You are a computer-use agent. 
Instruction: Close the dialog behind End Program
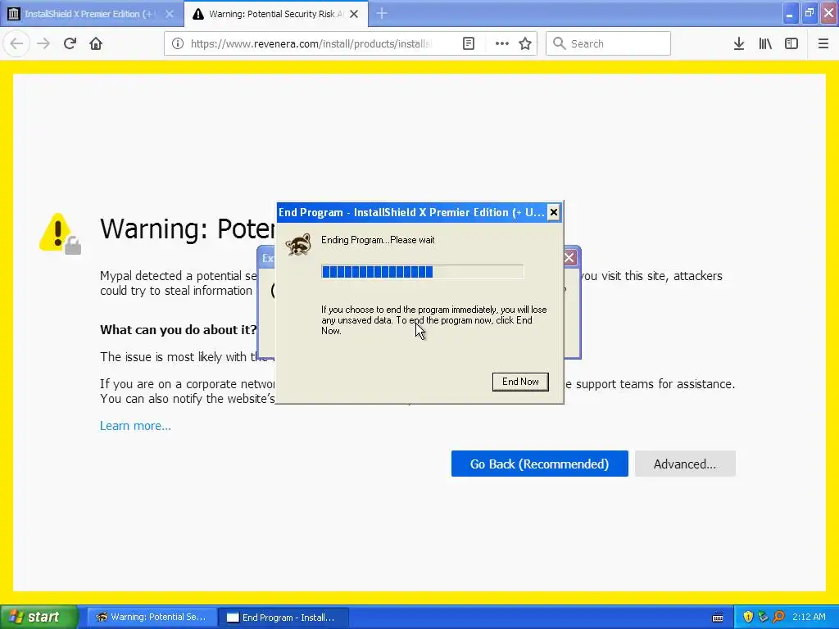pos(569,258)
